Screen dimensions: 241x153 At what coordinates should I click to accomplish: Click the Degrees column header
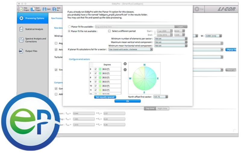[x=107, y=65]
